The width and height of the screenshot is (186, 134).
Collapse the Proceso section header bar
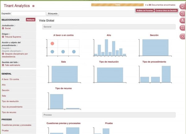coord(109,115)
